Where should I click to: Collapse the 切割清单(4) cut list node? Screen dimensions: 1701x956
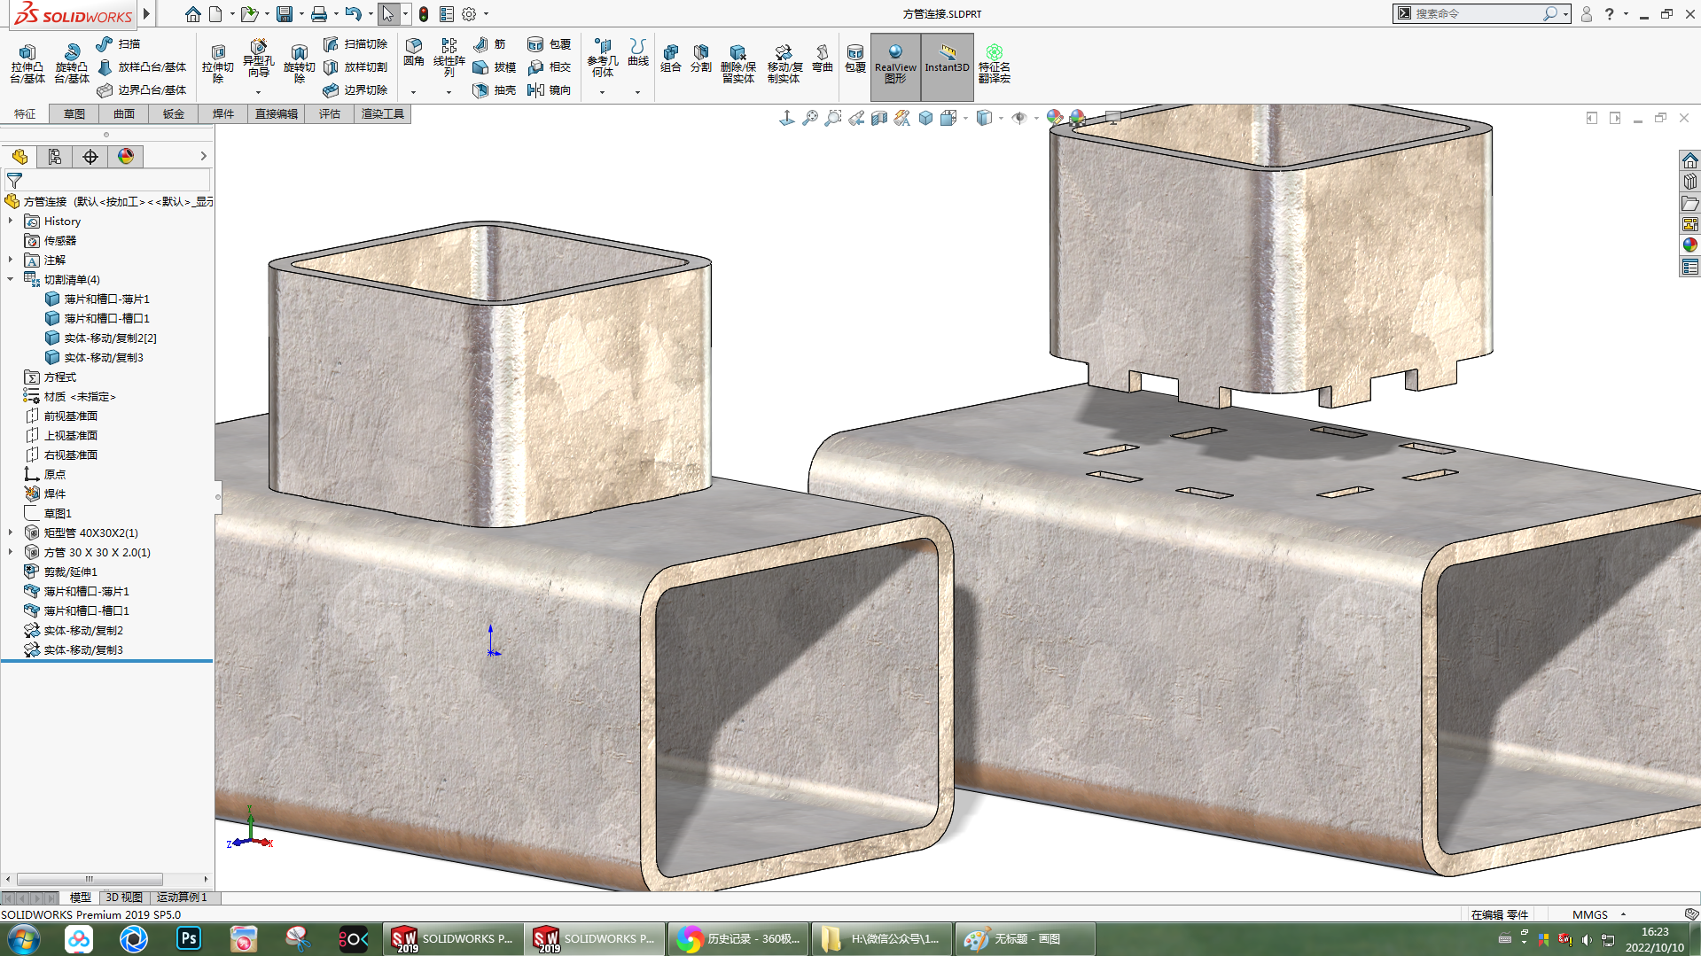point(11,279)
